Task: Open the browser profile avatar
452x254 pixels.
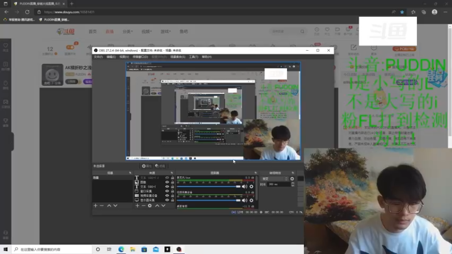Action: (434, 12)
